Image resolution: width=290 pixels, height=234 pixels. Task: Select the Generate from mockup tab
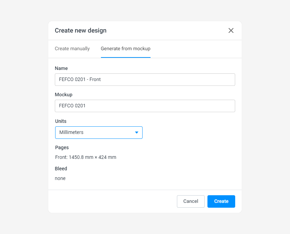(125, 48)
